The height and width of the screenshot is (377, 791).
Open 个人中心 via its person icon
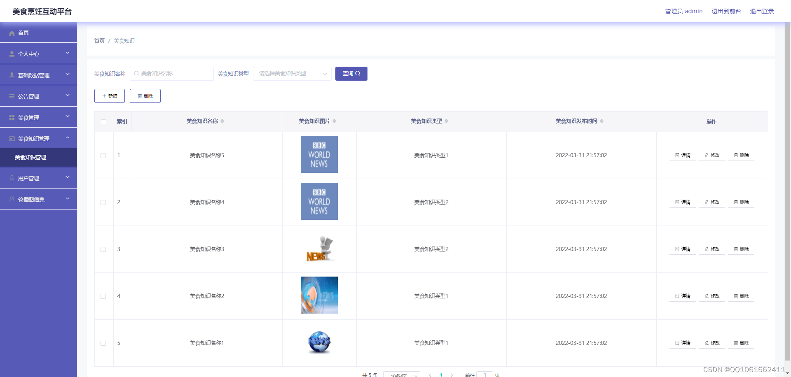pos(12,54)
